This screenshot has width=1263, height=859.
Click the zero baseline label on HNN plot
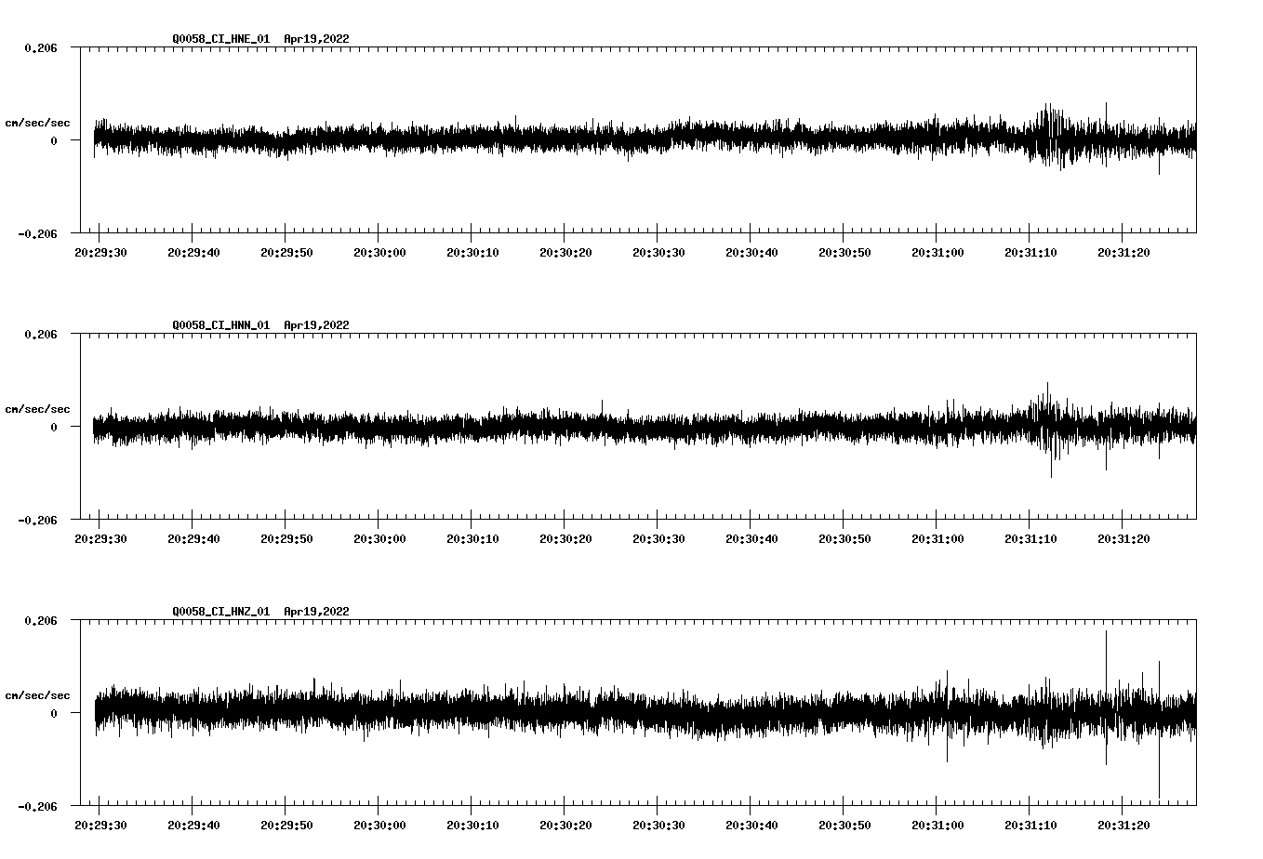point(54,427)
